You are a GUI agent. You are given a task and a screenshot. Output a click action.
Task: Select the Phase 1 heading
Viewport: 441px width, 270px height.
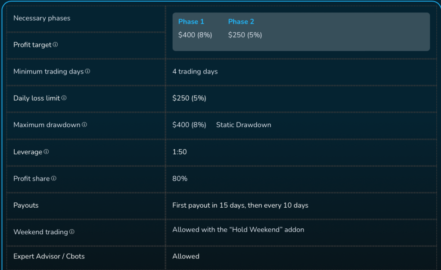(191, 21)
